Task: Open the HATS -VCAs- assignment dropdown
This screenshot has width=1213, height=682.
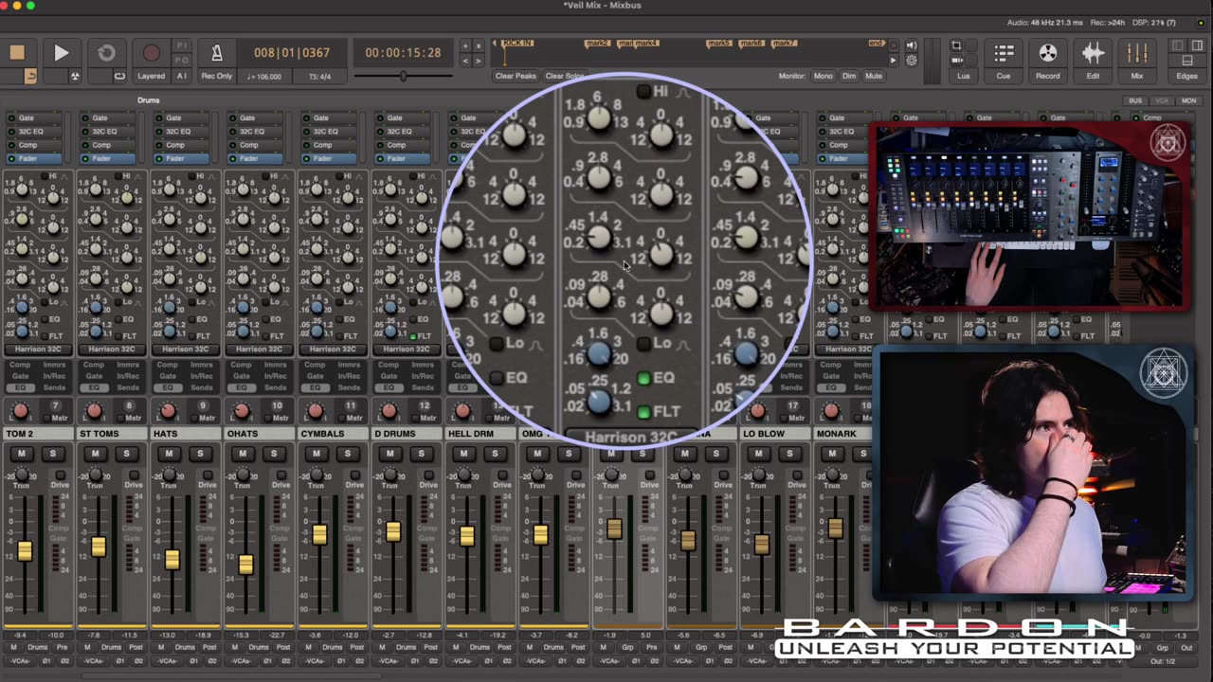Action: click(x=168, y=660)
